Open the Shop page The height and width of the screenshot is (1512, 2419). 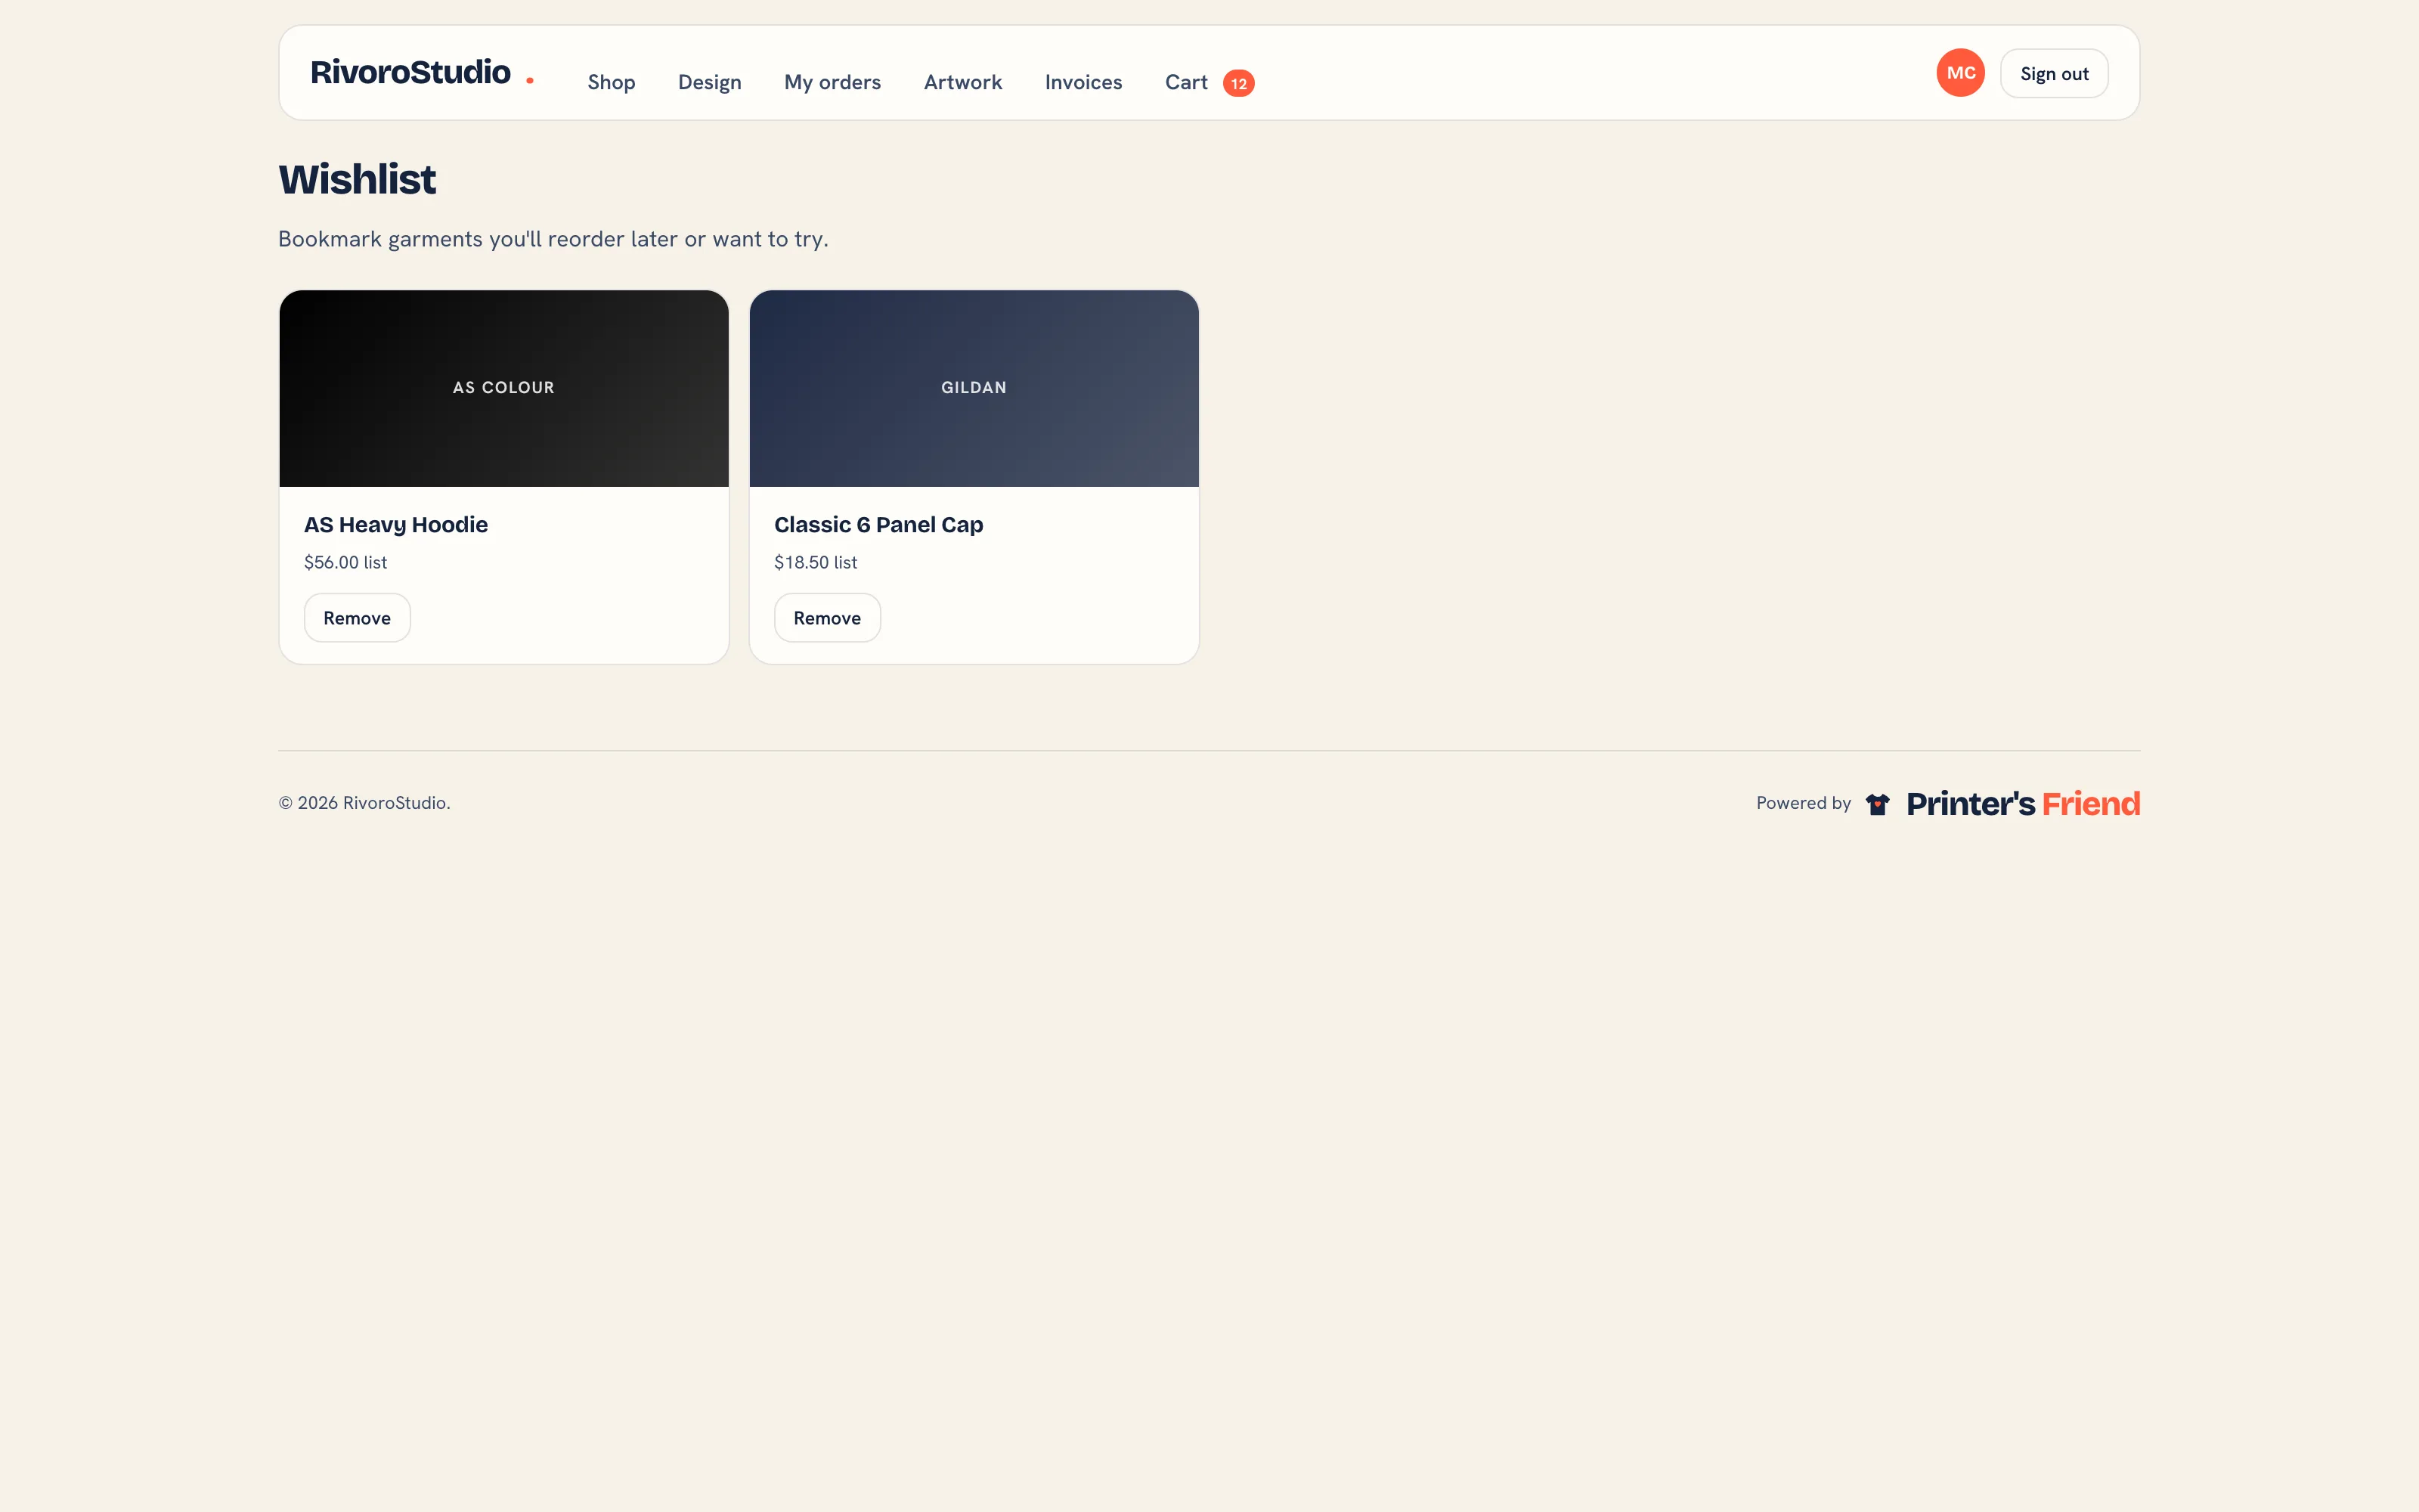pyautogui.click(x=611, y=82)
